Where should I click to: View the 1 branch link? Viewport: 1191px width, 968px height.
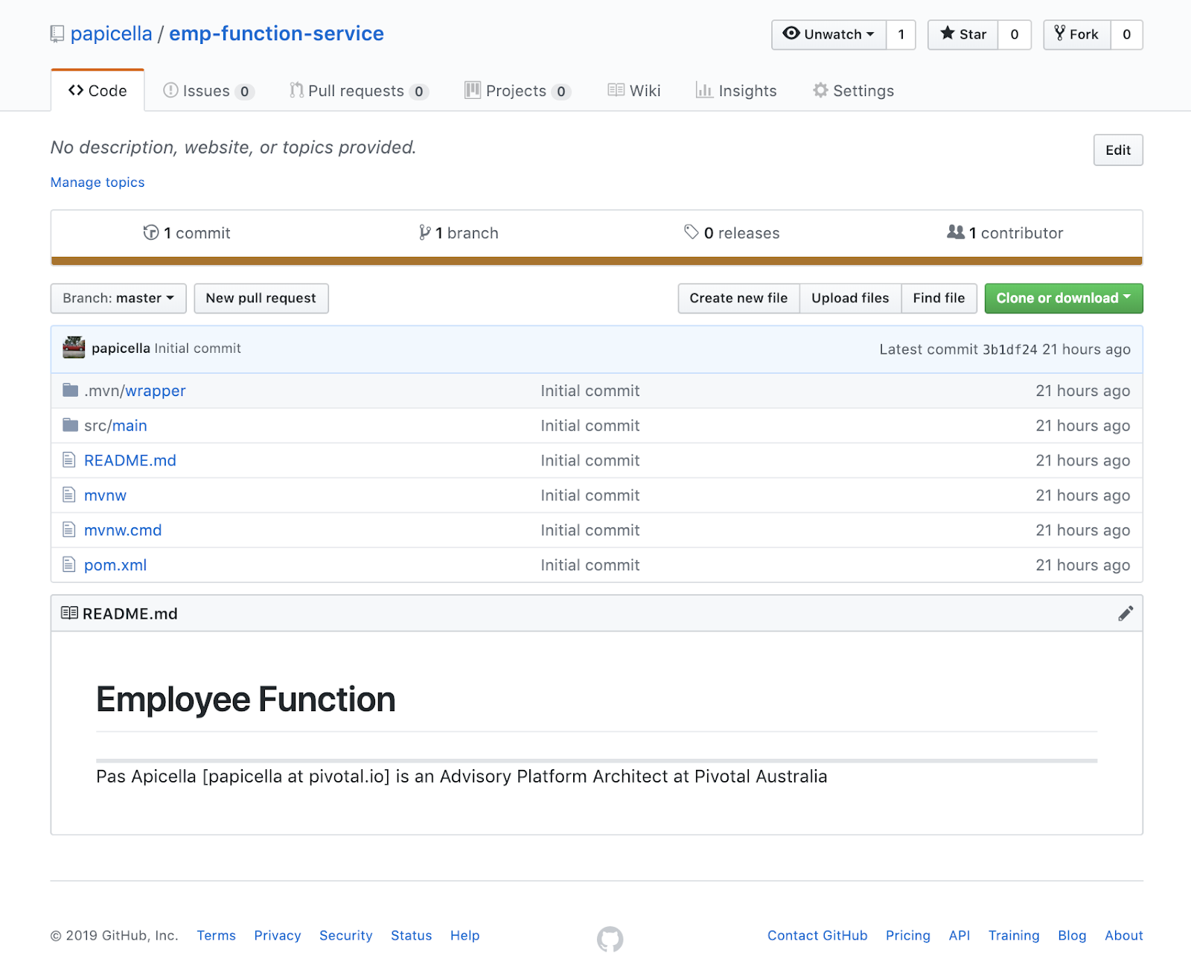459,233
